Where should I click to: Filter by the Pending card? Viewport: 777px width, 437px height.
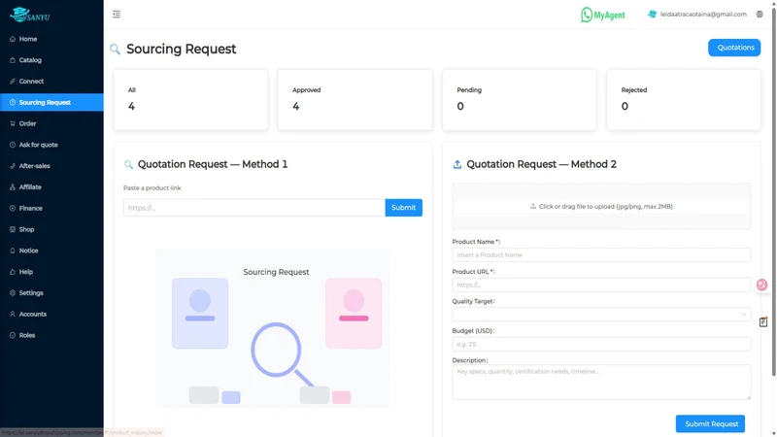520,100
